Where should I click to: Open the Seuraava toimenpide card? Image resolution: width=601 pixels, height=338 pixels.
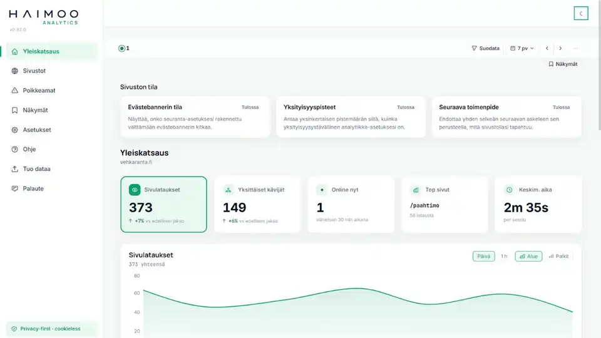[506, 117]
